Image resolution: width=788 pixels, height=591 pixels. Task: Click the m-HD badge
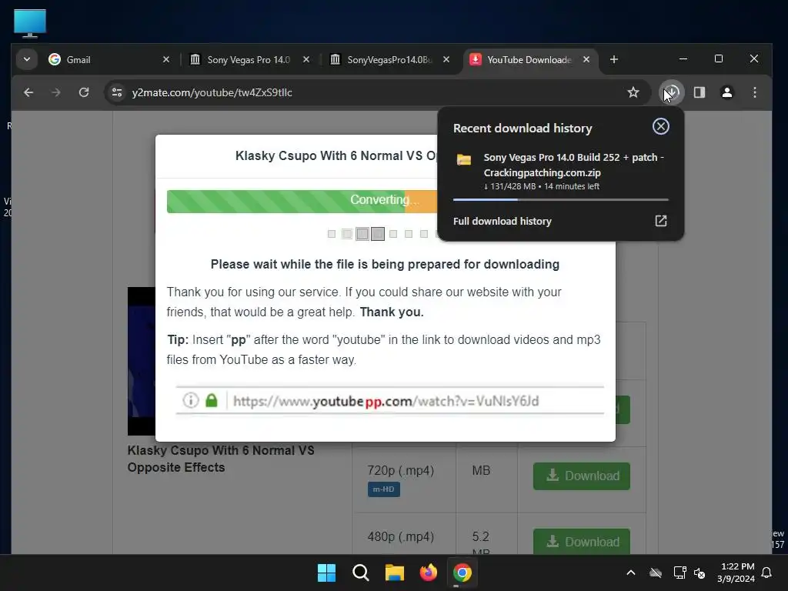pyautogui.click(x=383, y=489)
